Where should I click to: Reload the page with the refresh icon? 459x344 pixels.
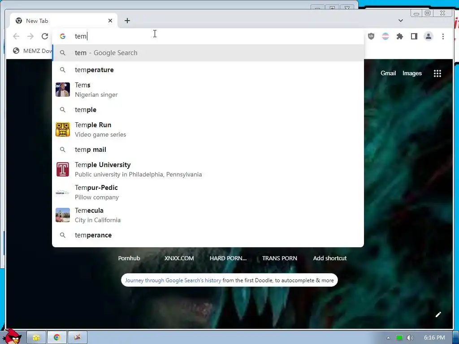pos(45,36)
